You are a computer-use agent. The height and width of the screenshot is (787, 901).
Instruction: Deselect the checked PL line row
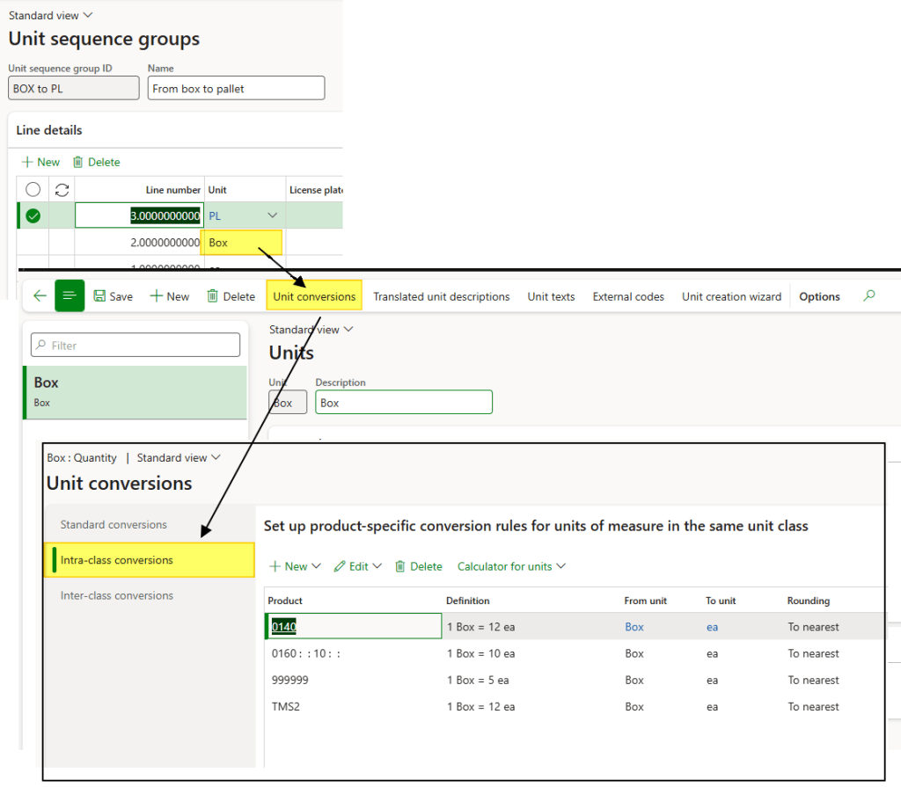coord(33,215)
